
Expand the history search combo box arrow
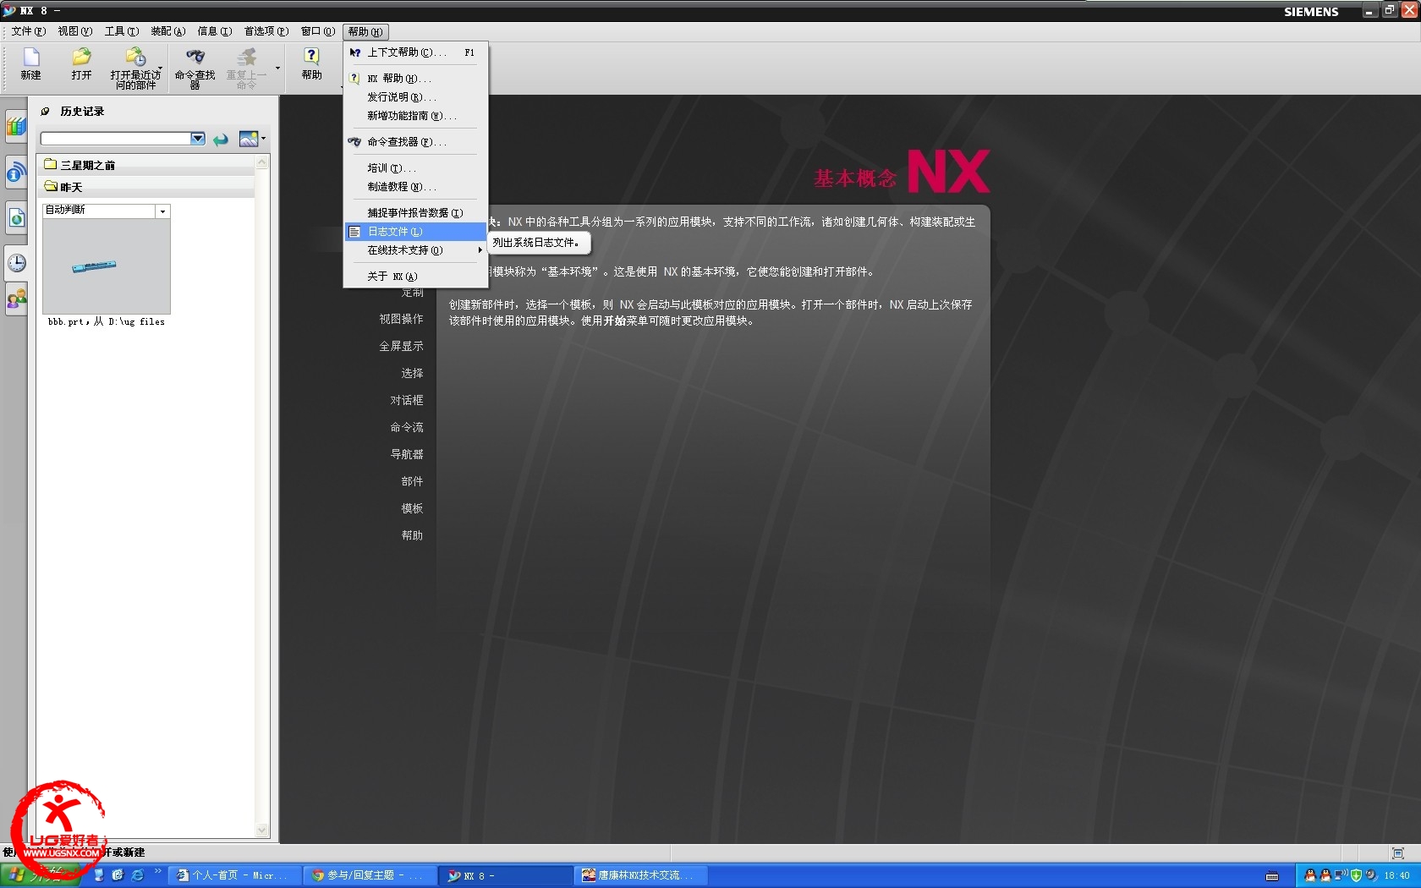point(198,139)
